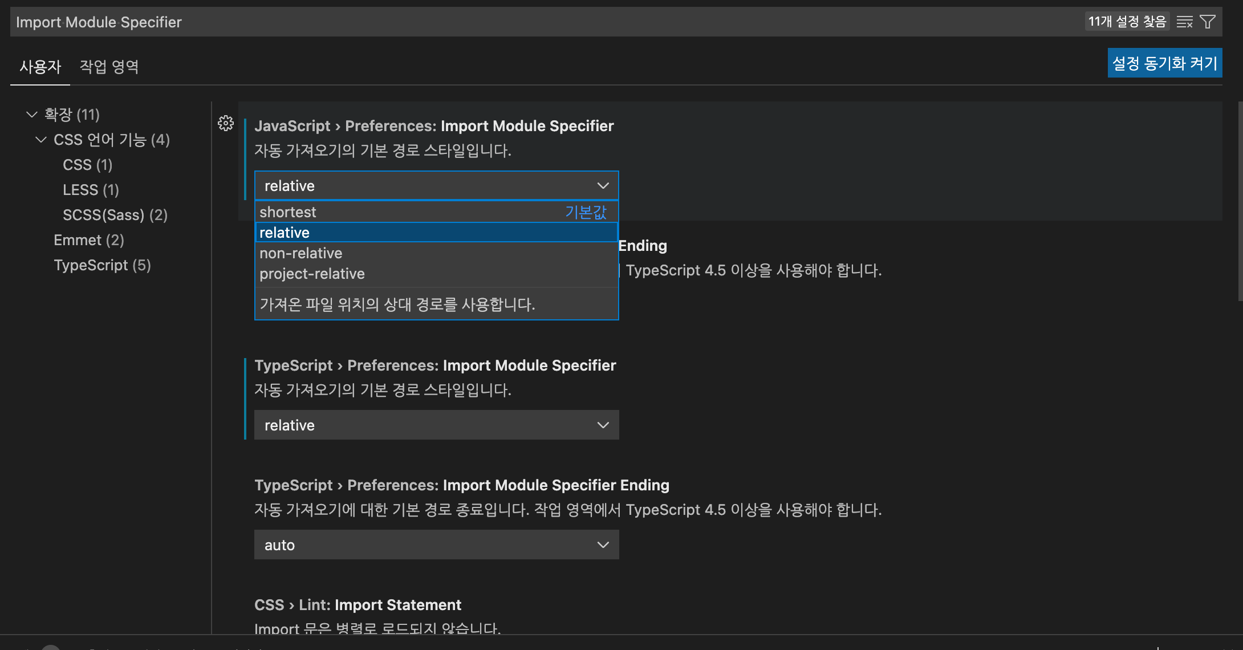
Task: Select LESS (1) in the settings tree
Action: [x=91, y=190]
